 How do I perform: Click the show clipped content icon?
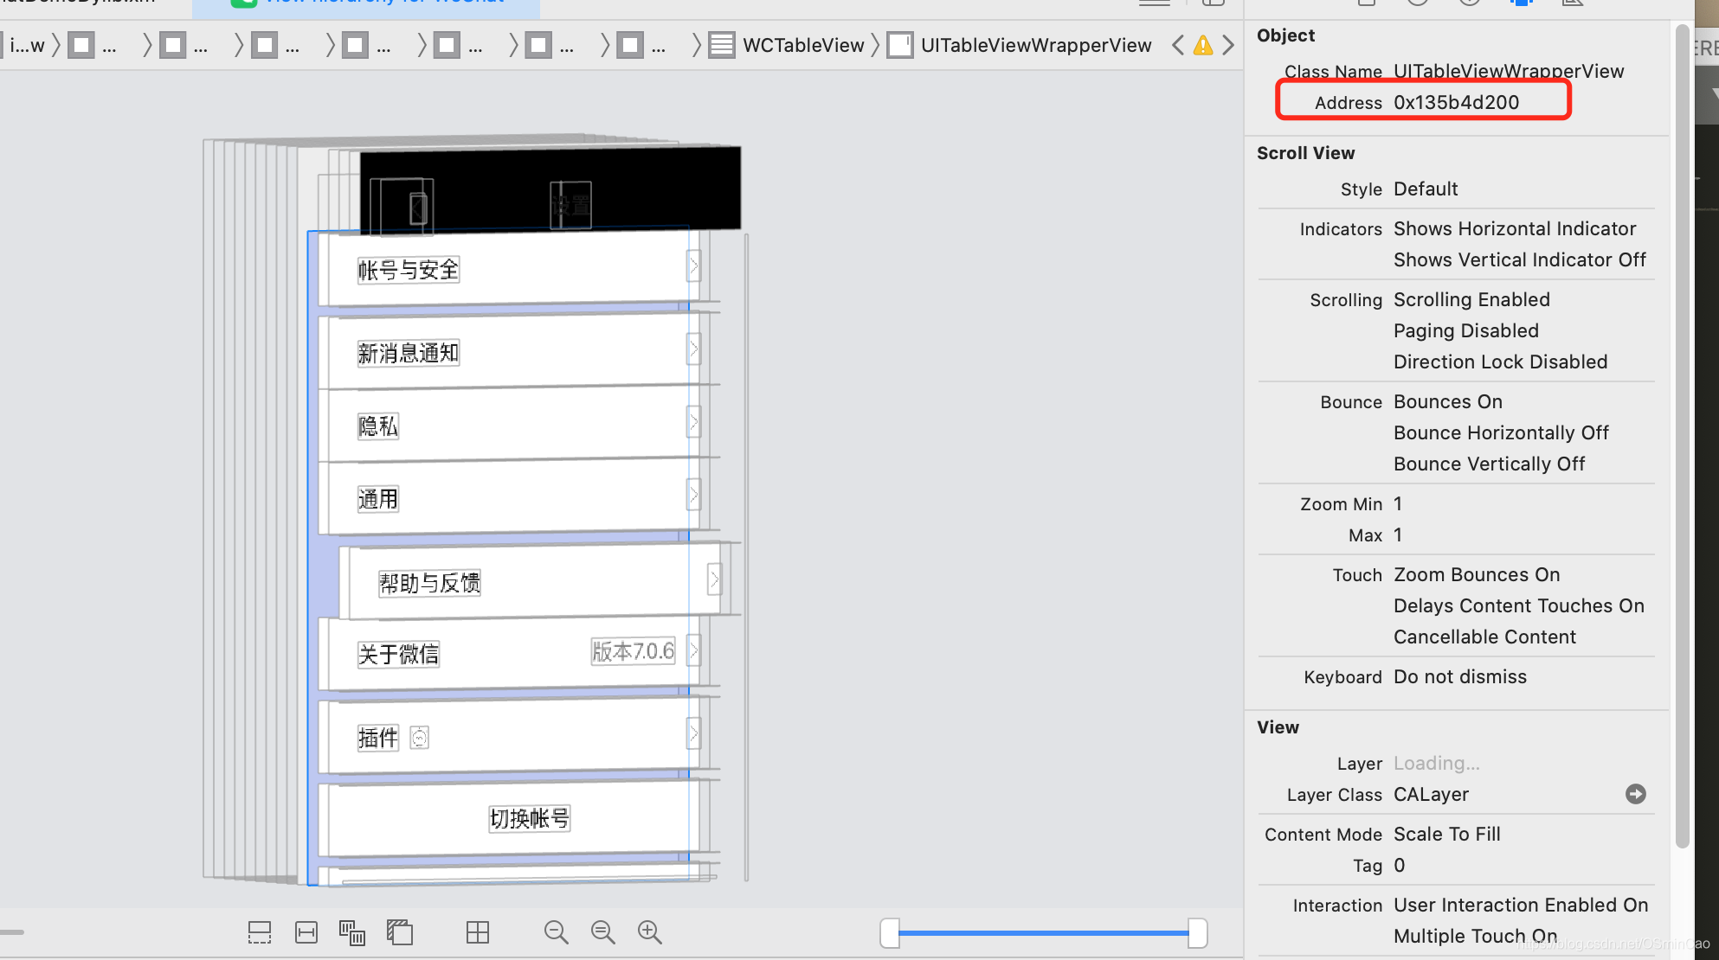259,932
